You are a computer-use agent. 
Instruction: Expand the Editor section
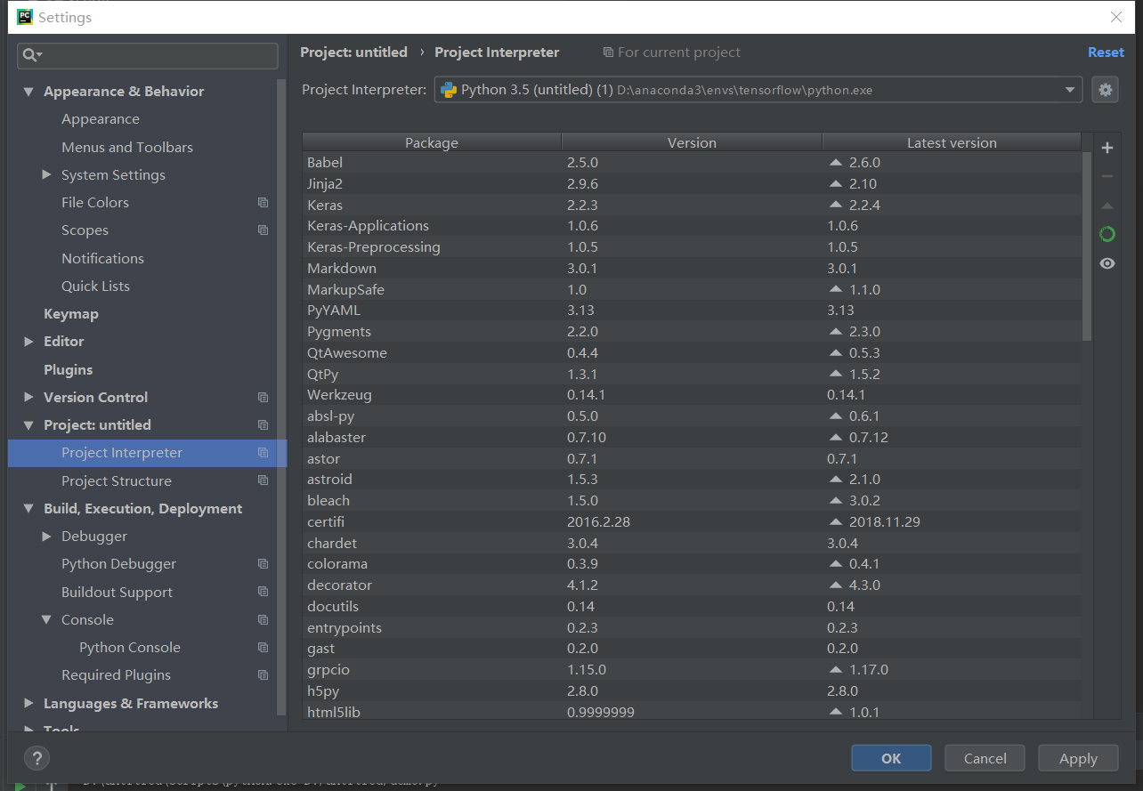point(28,342)
